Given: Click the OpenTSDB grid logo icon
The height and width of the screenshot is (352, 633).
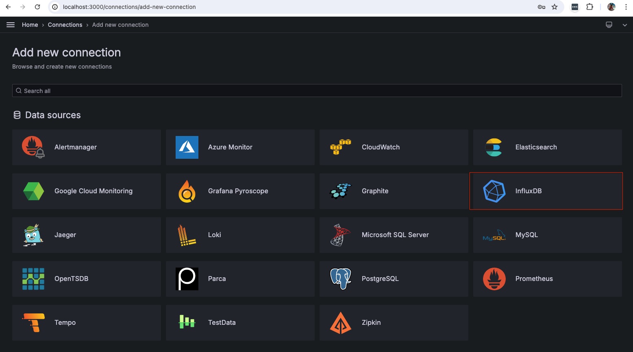Looking at the screenshot, I should point(33,279).
